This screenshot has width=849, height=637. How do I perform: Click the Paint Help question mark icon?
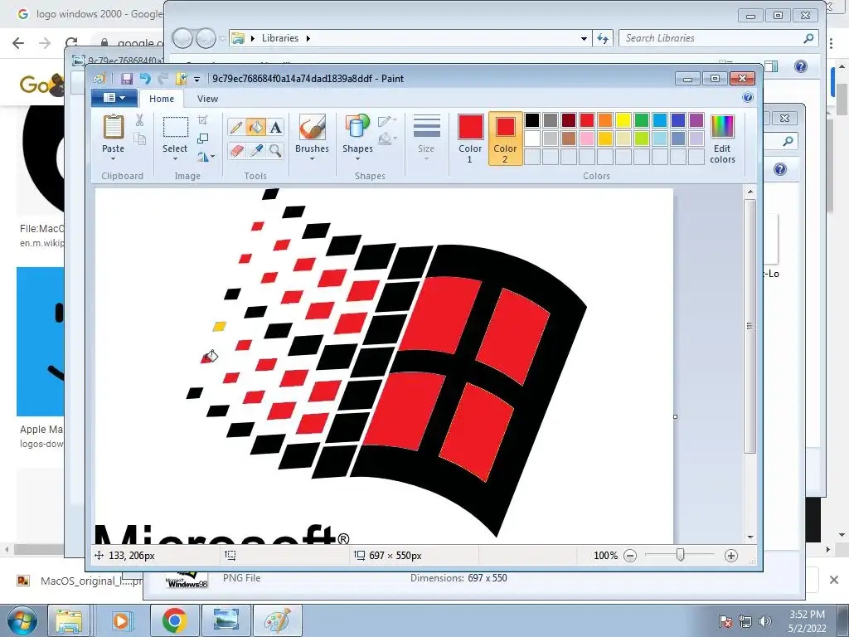[x=748, y=98]
